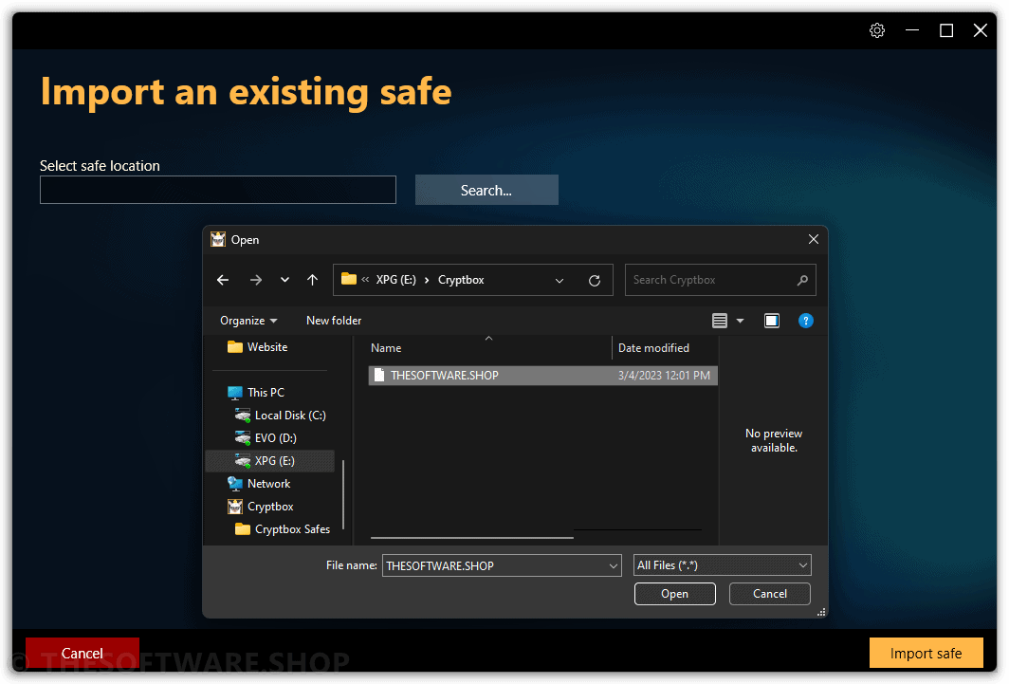Select Cryptbox in the navigation tree
The image size is (1009, 684).
(x=261, y=507)
